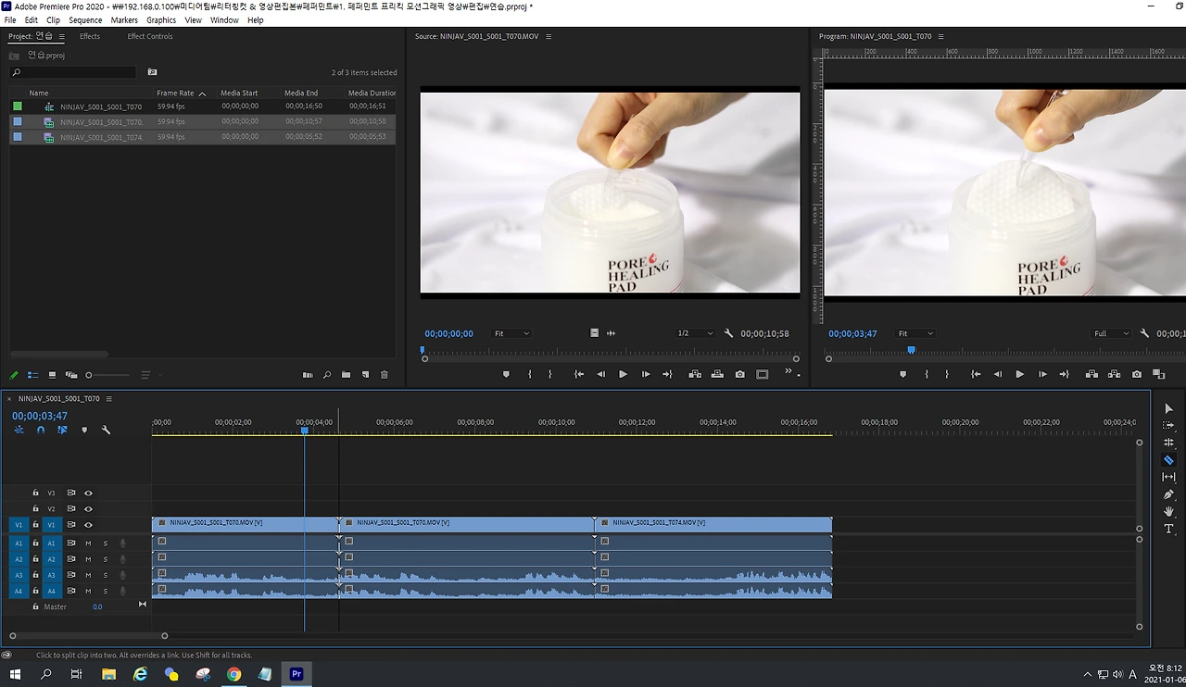Screen dimensions: 1186x687
Task: Open New Bin folder icon in Project panel
Action: [346, 375]
